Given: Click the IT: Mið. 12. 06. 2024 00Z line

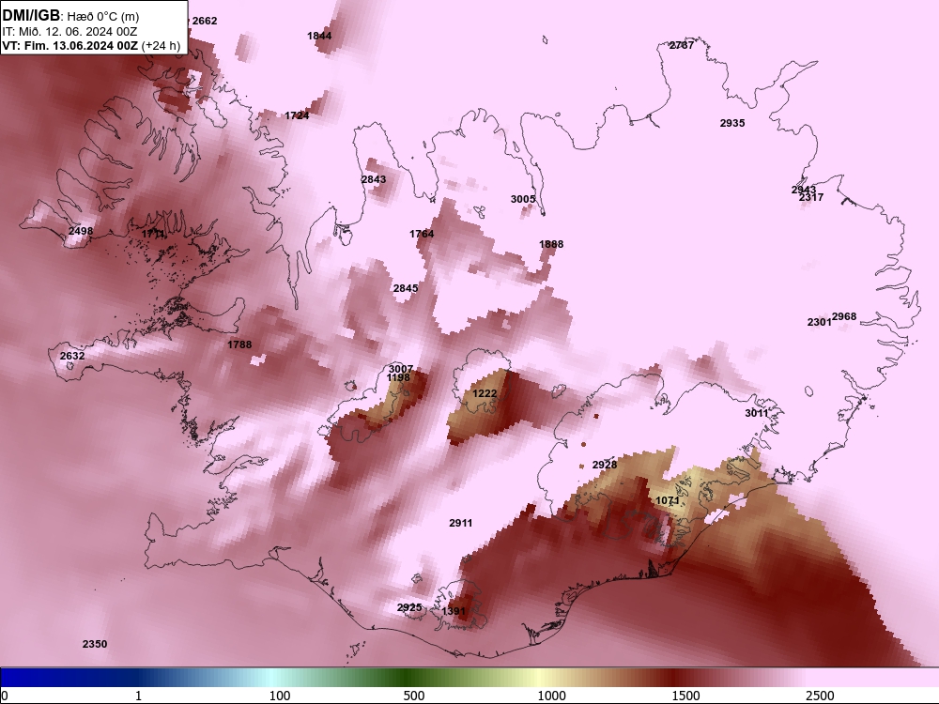Looking at the screenshot, I should click(69, 32).
